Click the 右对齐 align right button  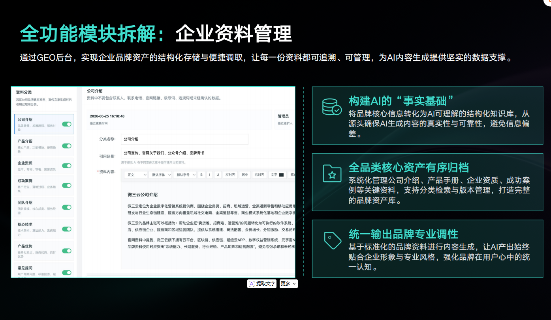(x=259, y=175)
